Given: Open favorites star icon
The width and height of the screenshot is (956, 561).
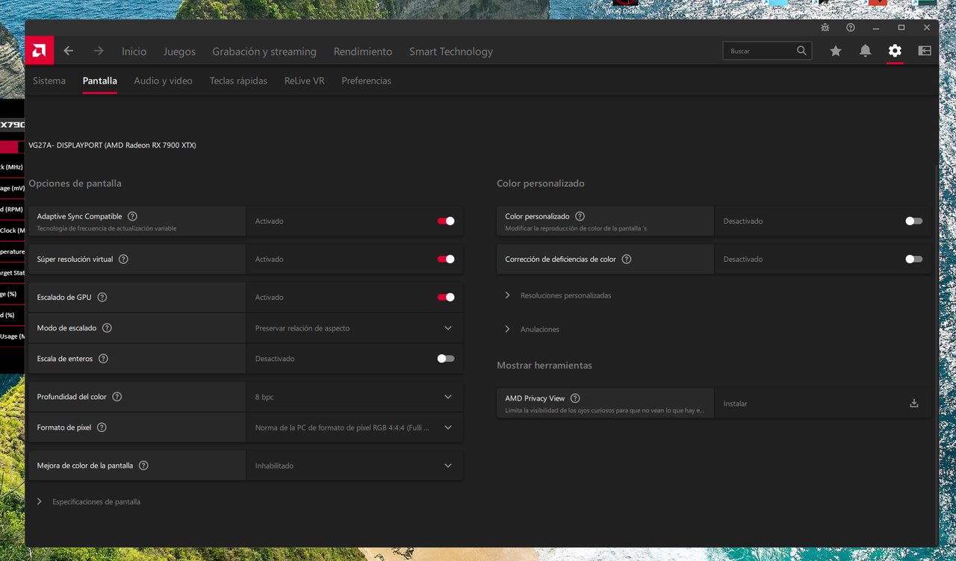Looking at the screenshot, I should coord(836,51).
